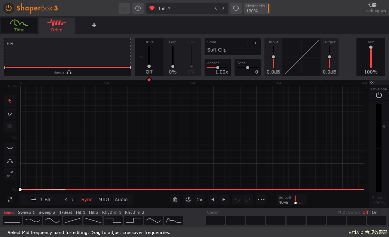The image size is (389, 237).
Task: Choose the rising ramp waveform preset
Action: click(x=73, y=221)
